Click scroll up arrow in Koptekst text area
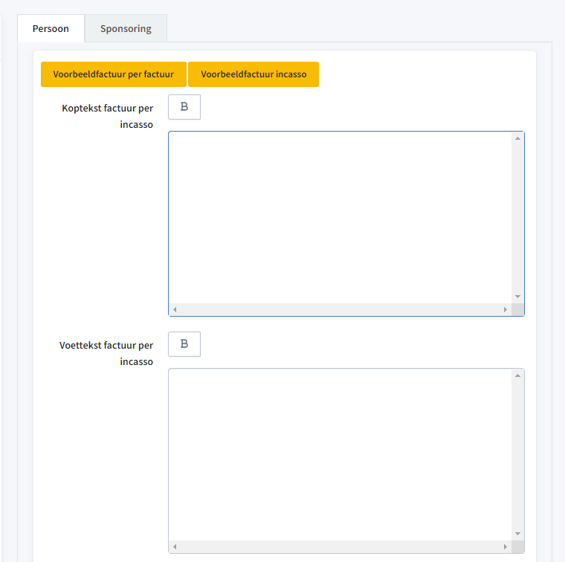 pos(518,138)
